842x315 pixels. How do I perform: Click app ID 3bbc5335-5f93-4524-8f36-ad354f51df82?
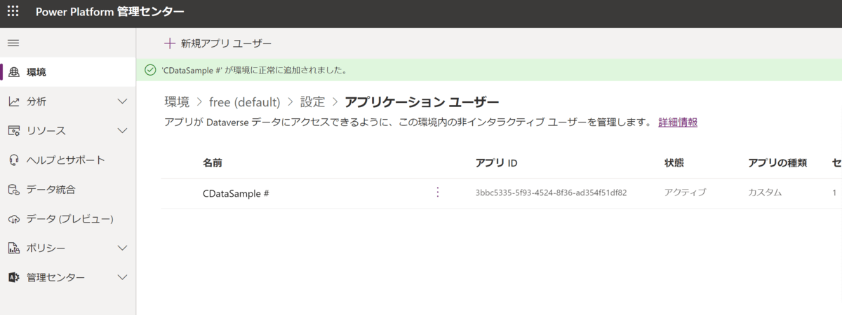tap(551, 192)
